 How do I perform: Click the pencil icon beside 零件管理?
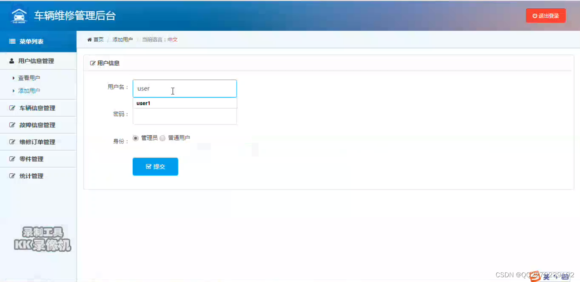[12, 159]
